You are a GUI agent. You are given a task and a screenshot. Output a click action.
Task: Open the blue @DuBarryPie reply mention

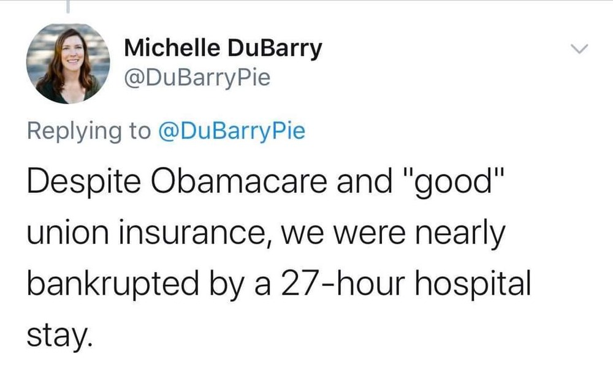coord(231,131)
